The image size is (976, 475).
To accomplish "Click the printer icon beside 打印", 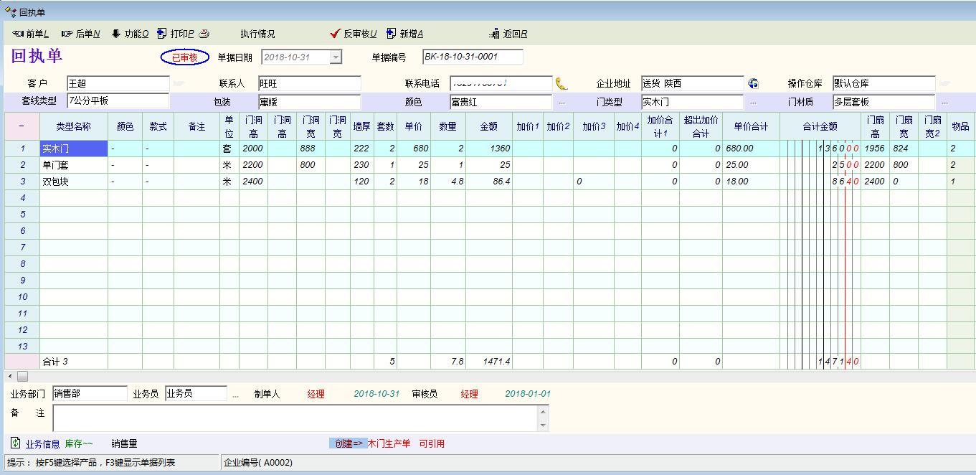I will click(x=204, y=34).
